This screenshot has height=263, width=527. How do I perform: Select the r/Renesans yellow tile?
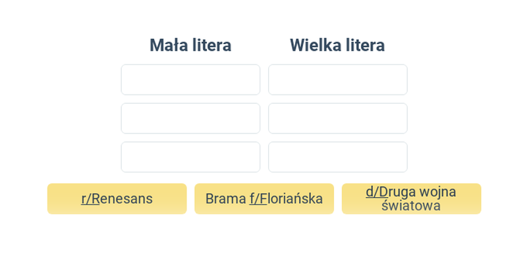(117, 199)
